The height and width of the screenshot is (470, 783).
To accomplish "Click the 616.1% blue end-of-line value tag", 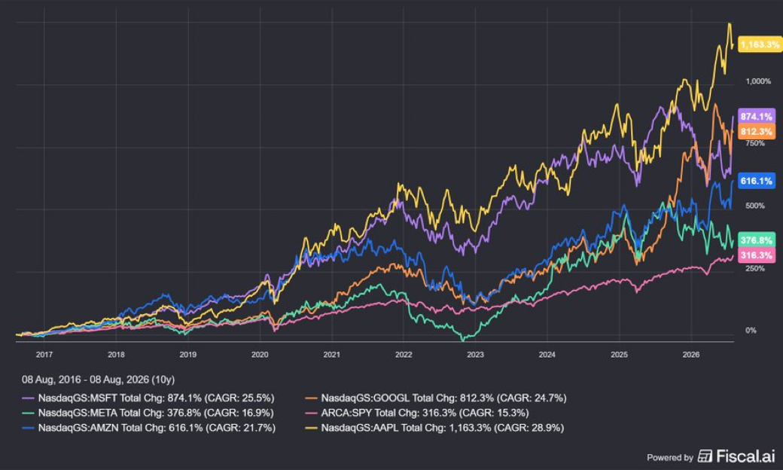I will click(757, 181).
